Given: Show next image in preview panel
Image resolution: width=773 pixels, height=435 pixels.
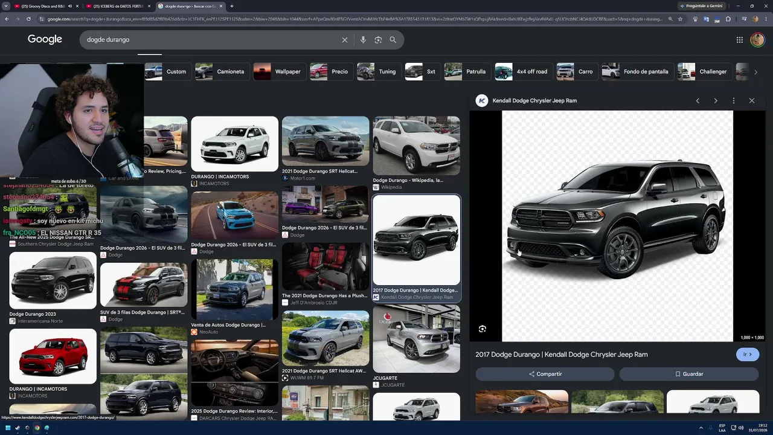Looking at the screenshot, I should pos(716,101).
